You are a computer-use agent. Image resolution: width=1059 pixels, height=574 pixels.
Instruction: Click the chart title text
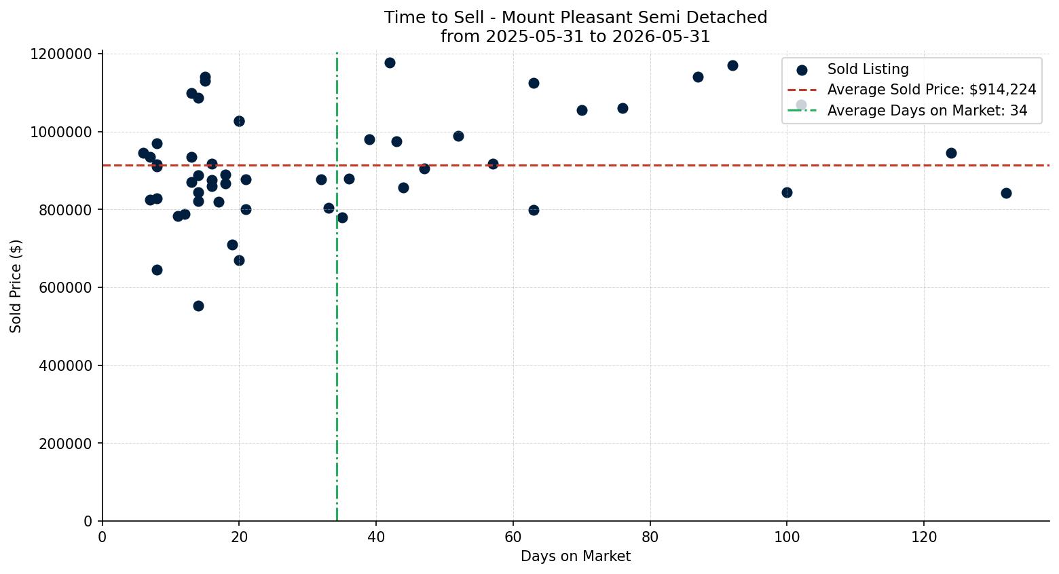coord(576,27)
